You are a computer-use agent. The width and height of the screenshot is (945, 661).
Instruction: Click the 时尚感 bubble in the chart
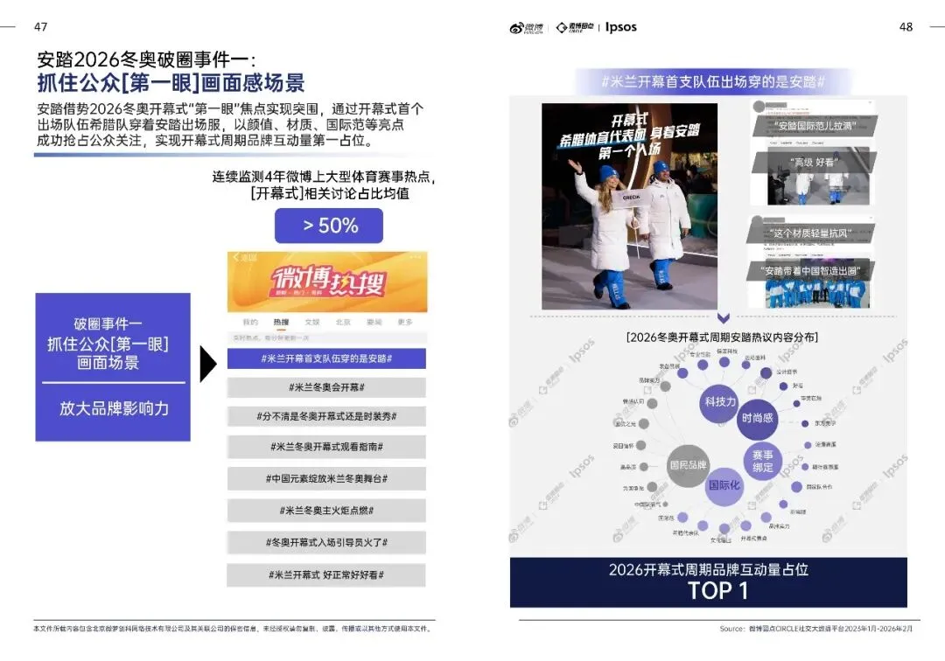click(x=757, y=419)
